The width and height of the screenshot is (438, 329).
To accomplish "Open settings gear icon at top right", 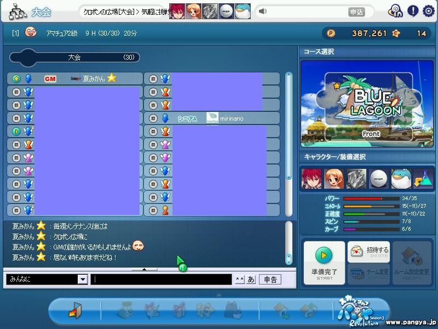I will coord(429,10).
